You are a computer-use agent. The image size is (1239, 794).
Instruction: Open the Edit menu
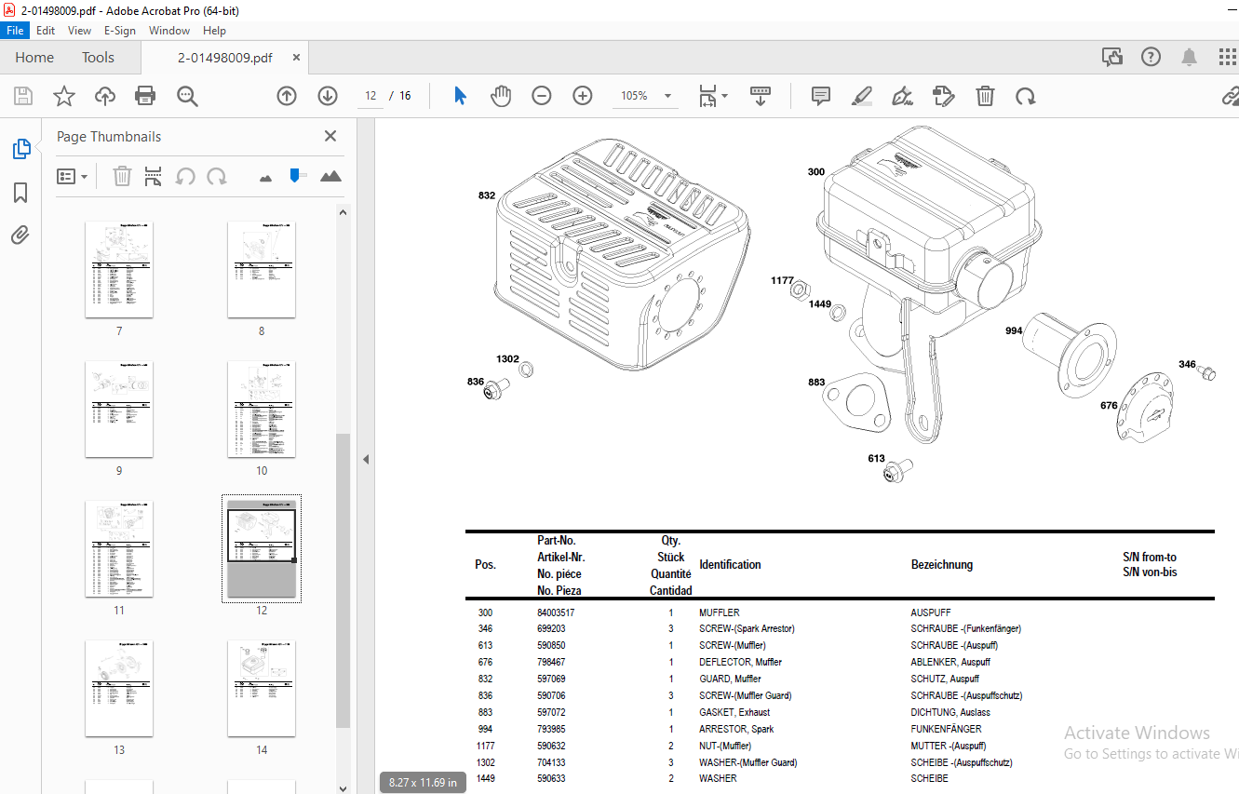(46, 31)
